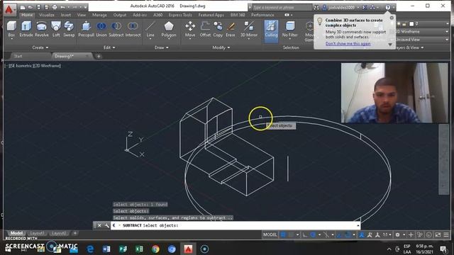
Task: Click the MODEL space button in status bar
Action: coord(270,234)
